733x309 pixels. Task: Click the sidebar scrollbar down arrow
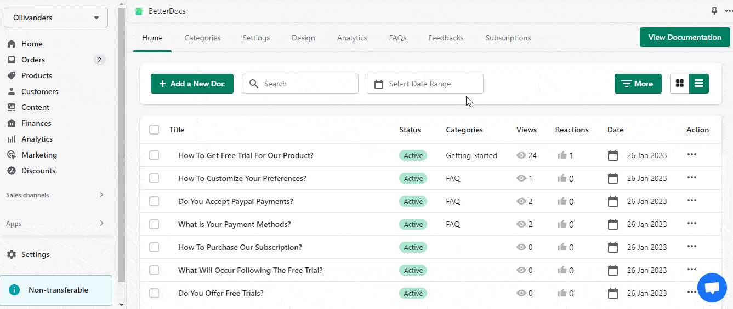(x=121, y=304)
